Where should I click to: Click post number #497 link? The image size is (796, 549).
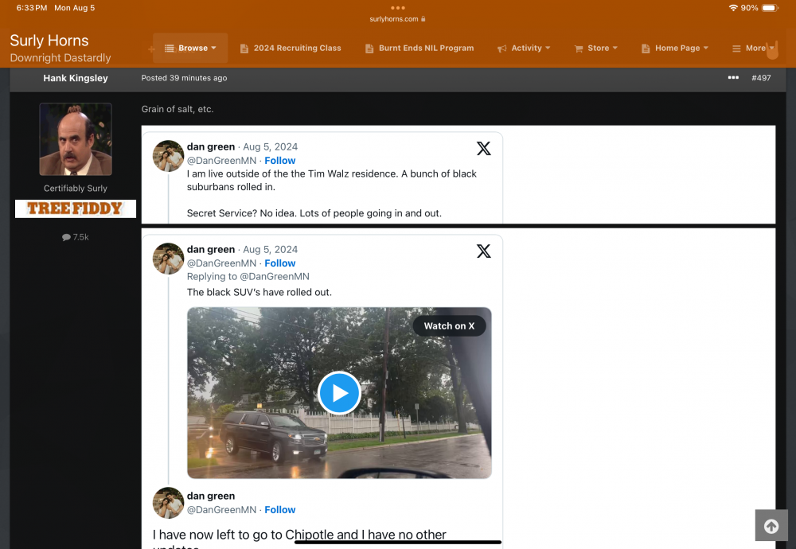761,78
